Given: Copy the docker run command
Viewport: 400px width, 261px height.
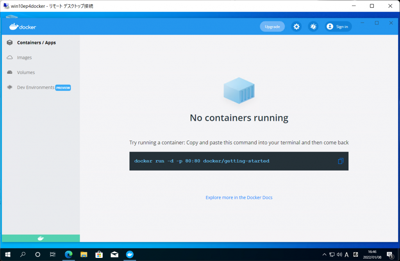Looking at the screenshot, I should point(341,161).
